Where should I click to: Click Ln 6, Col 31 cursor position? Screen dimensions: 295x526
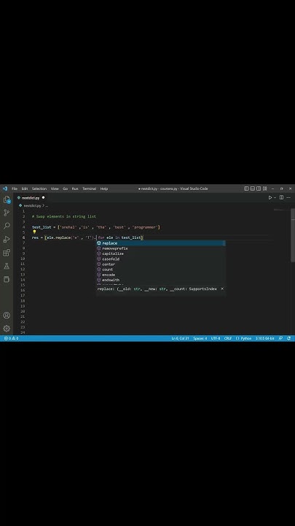click(181, 338)
